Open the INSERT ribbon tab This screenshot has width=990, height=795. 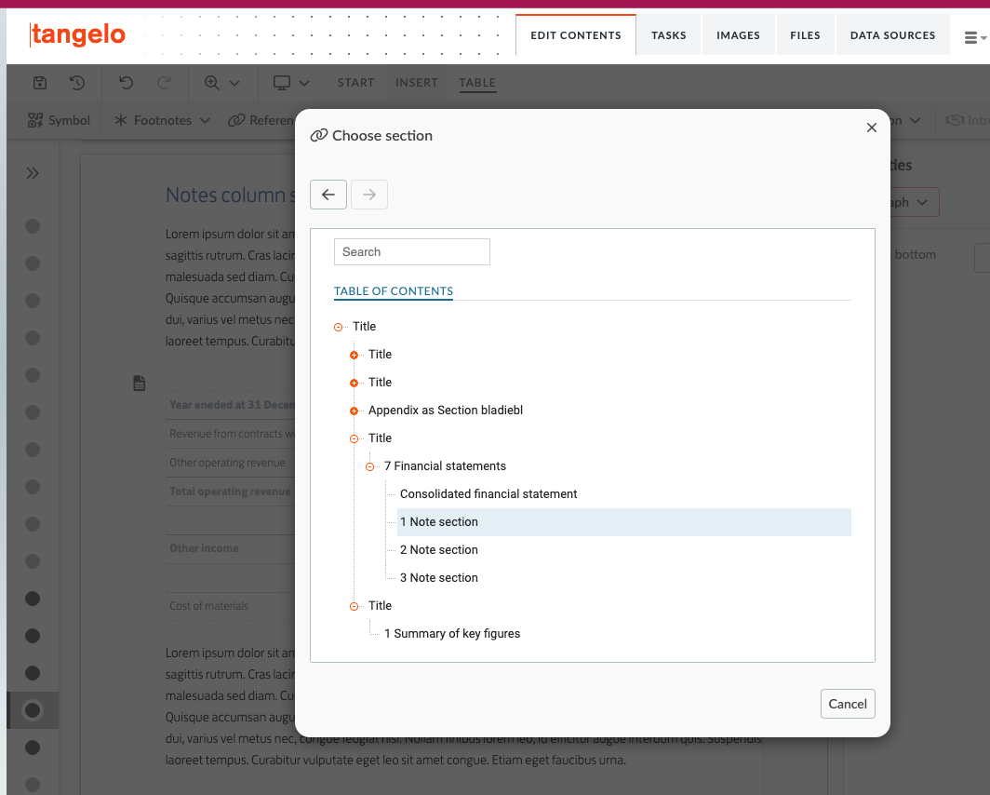(x=417, y=83)
